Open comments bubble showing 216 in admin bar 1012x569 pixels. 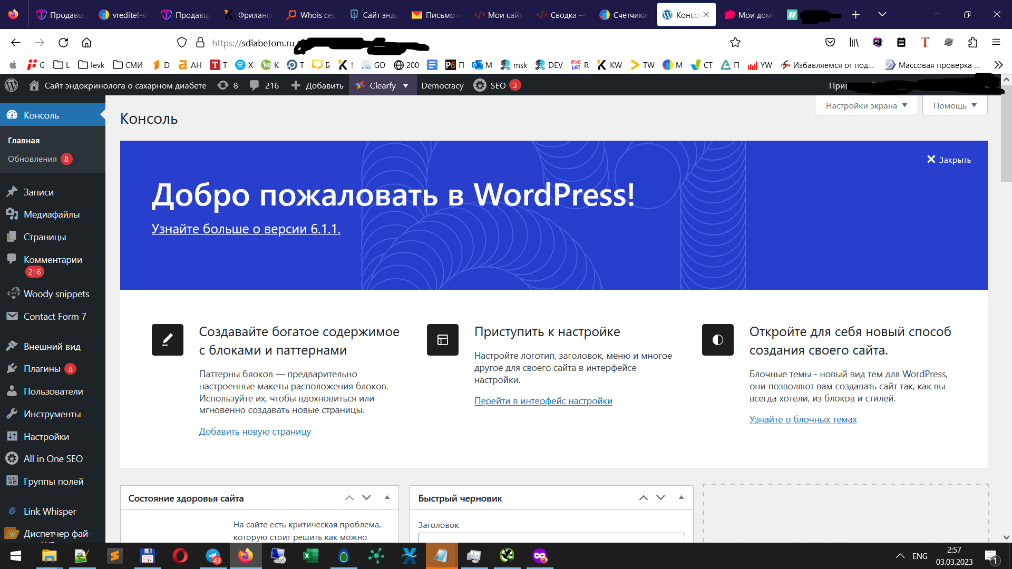(x=265, y=85)
